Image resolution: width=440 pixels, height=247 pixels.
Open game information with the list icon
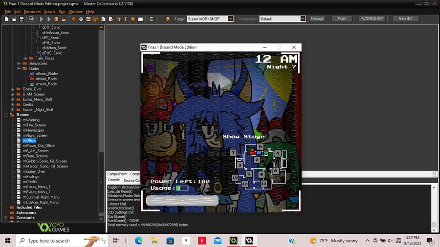coord(151,19)
